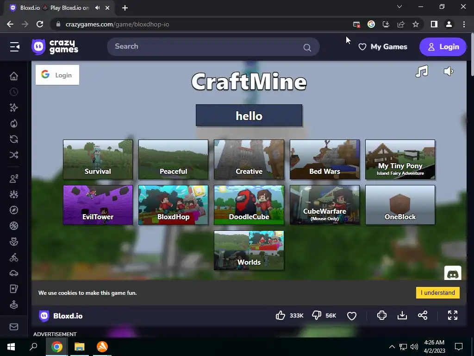474x356 pixels.
Task: Select the BloxdHop game mode
Action: 174,205
